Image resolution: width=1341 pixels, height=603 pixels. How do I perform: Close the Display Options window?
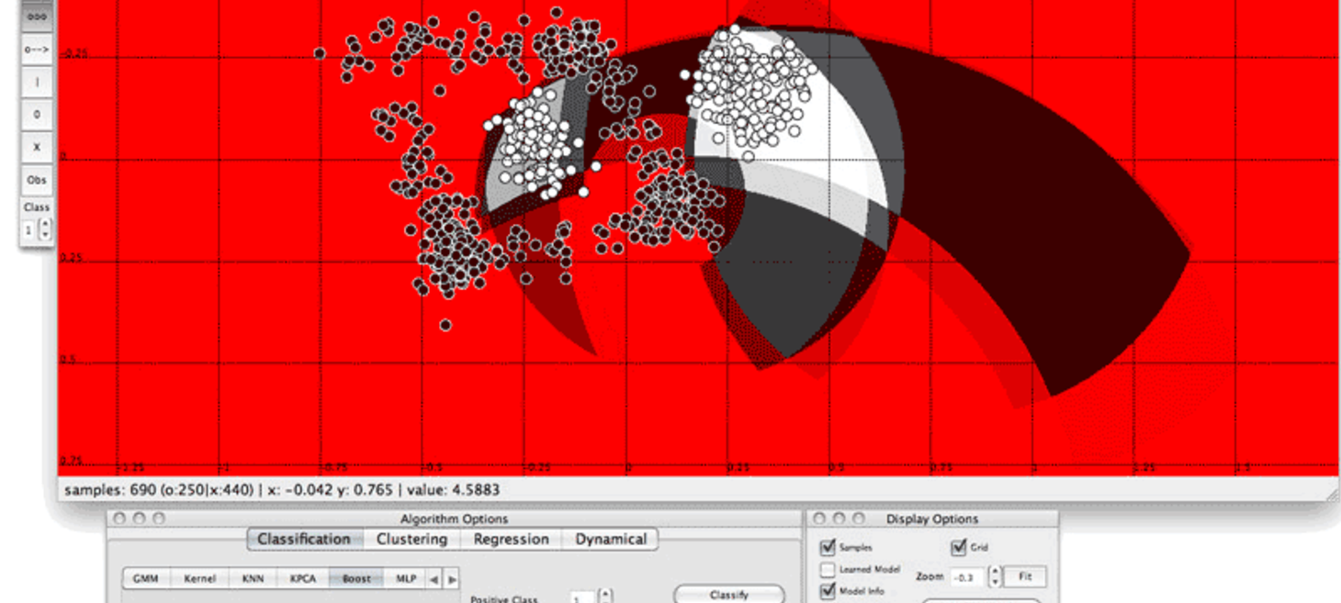(820, 519)
